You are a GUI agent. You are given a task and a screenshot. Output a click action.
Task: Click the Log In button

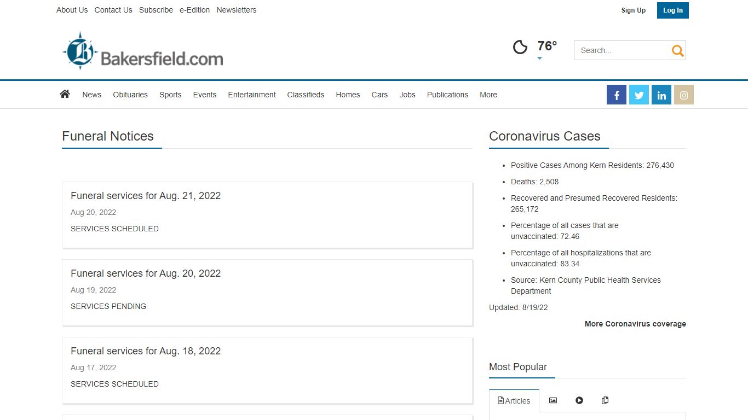click(673, 10)
